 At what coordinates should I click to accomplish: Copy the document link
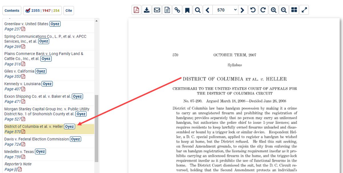coord(177,9)
